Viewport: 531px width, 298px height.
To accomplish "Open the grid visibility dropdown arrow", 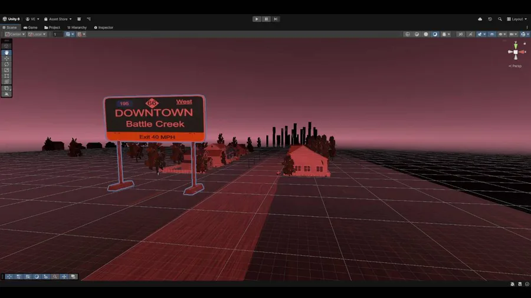I will click(x=73, y=34).
